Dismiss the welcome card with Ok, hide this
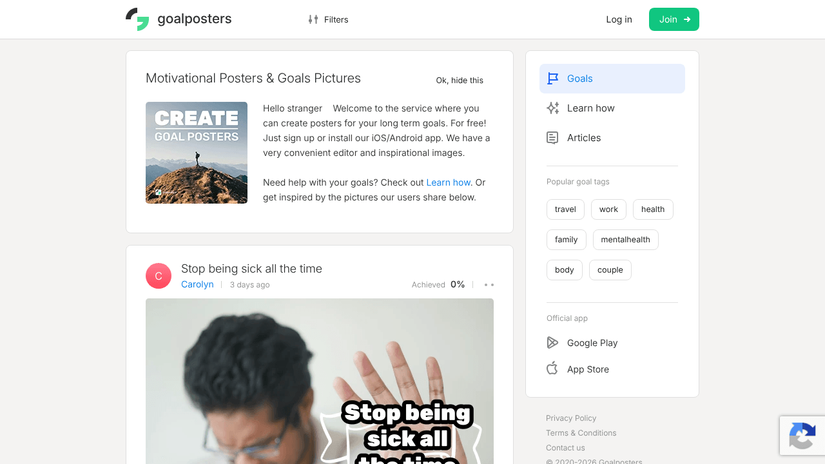Viewport: 825px width, 464px height. (460, 81)
